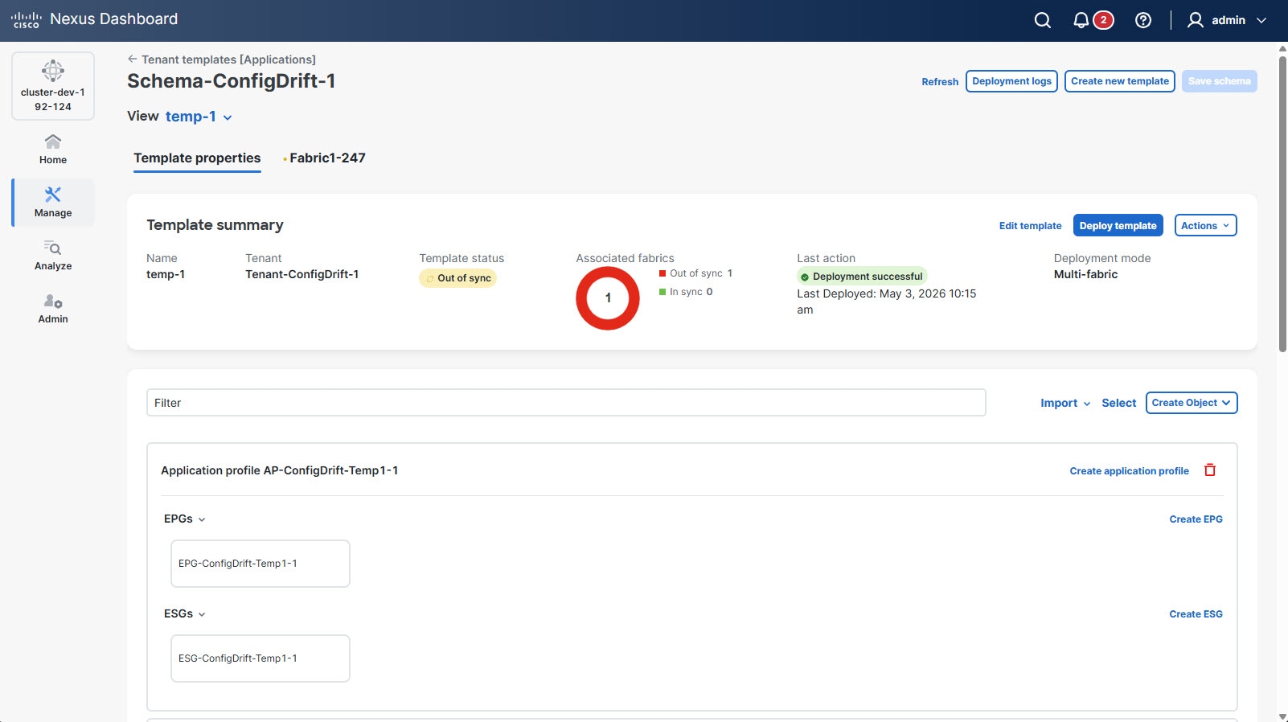Open the View temp-1 template dropdown
Image resolution: width=1288 pixels, height=722 pixels.
click(199, 117)
